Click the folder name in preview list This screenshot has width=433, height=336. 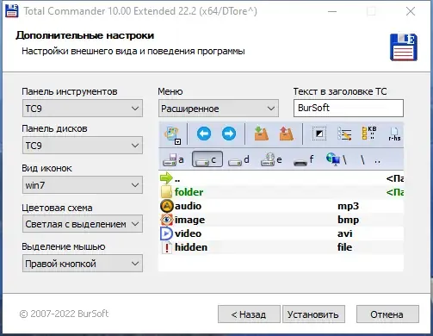click(x=189, y=192)
